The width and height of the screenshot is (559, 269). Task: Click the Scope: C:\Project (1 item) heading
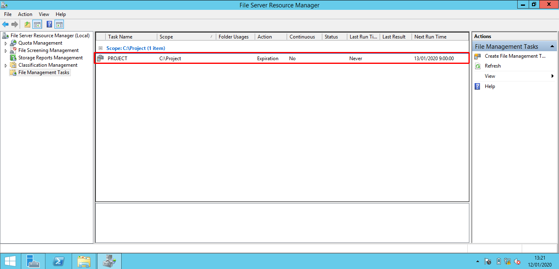point(136,48)
